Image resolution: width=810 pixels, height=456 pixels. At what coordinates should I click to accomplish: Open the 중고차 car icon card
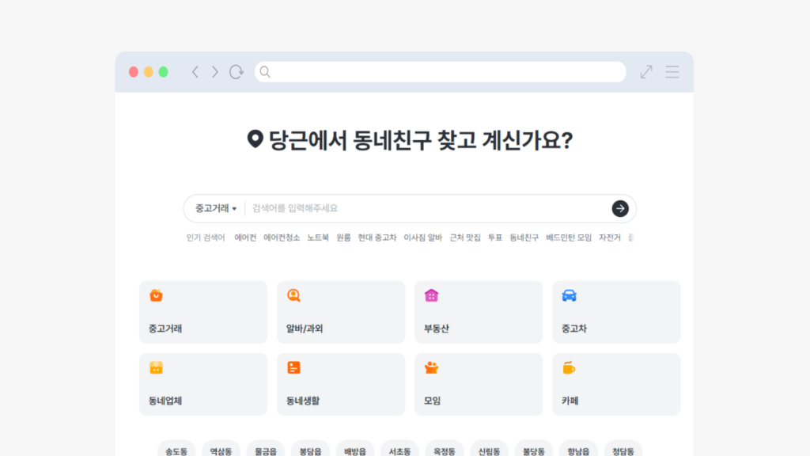616,312
